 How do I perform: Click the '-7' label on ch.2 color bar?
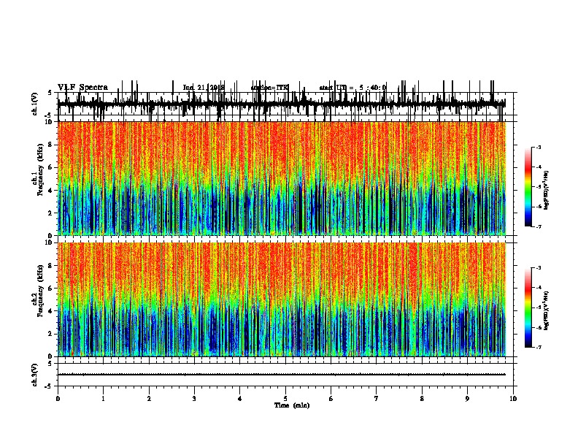click(x=539, y=347)
